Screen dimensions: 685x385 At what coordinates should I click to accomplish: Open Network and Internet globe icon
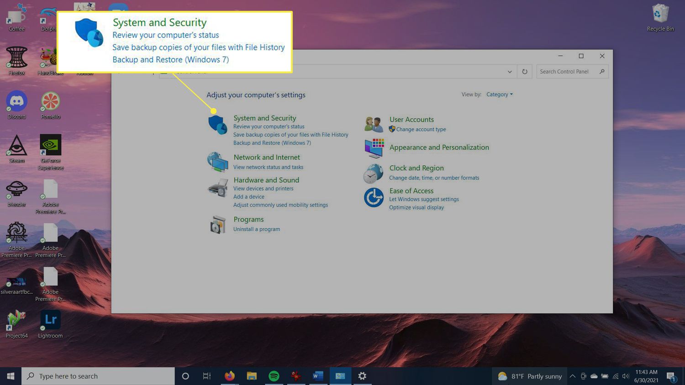pyautogui.click(x=217, y=161)
